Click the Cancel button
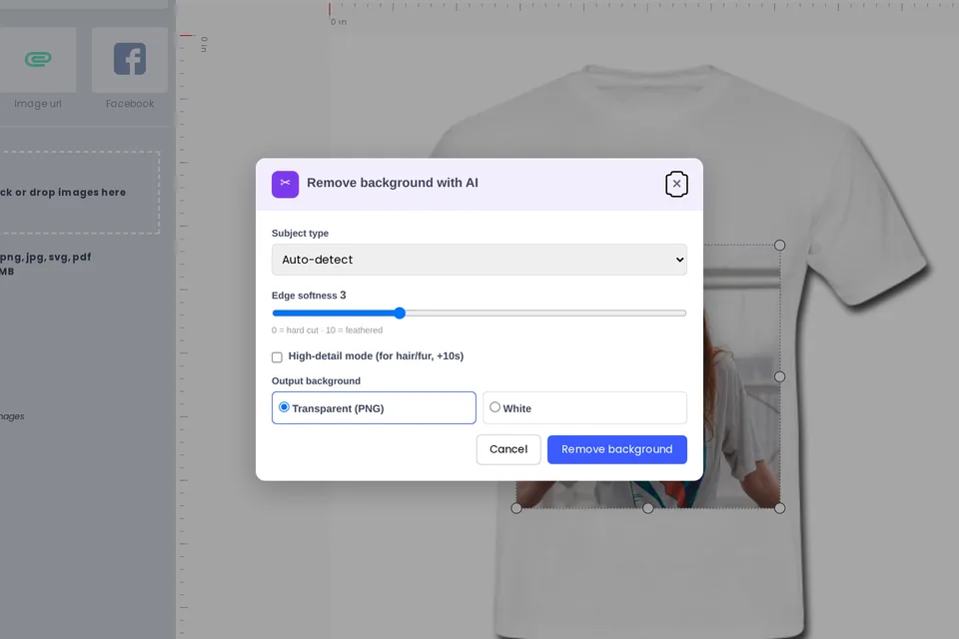The width and height of the screenshot is (959, 639). tap(508, 449)
